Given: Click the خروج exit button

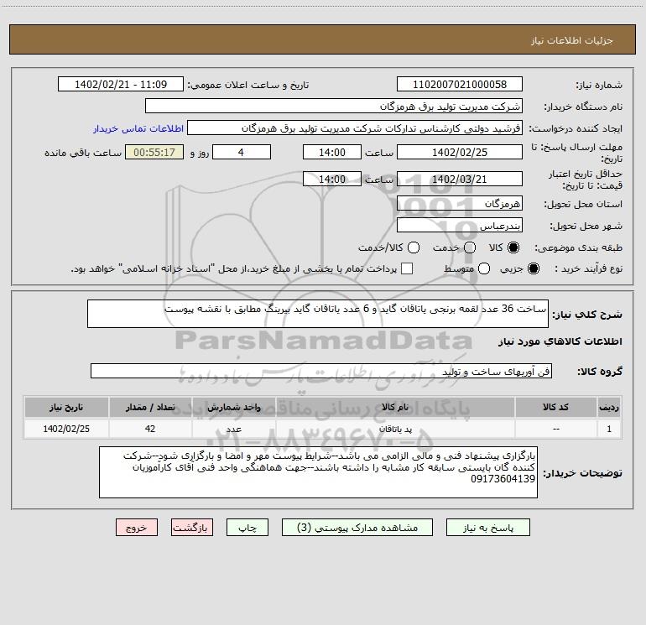Looking at the screenshot, I should tap(137, 528).
